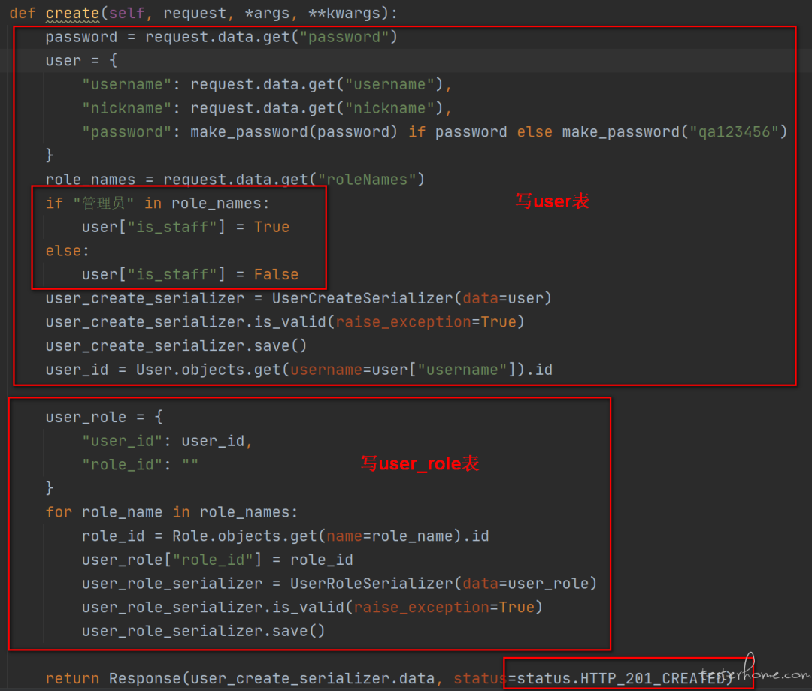The width and height of the screenshot is (812, 691).
Task: Click the "roleNames" string literal
Action: [x=367, y=180]
